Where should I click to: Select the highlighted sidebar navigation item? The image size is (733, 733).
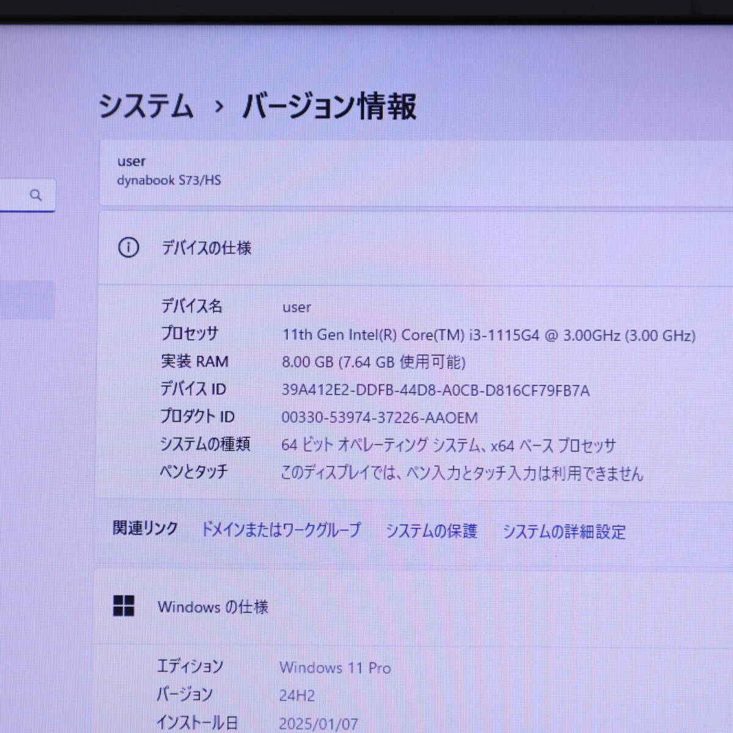click(x=27, y=300)
